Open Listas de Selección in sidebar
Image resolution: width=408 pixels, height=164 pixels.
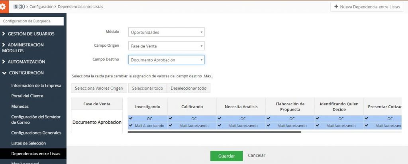coord(28,143)
